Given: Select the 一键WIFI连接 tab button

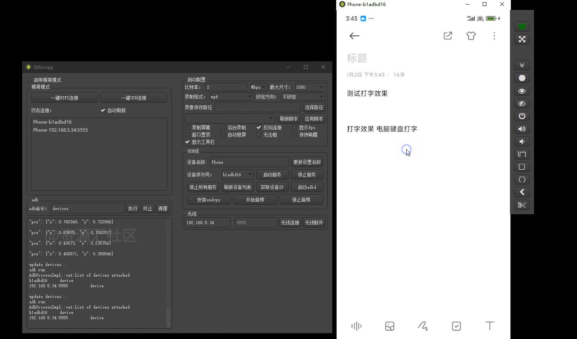Looking at the screenshot, I should point(64,97).
